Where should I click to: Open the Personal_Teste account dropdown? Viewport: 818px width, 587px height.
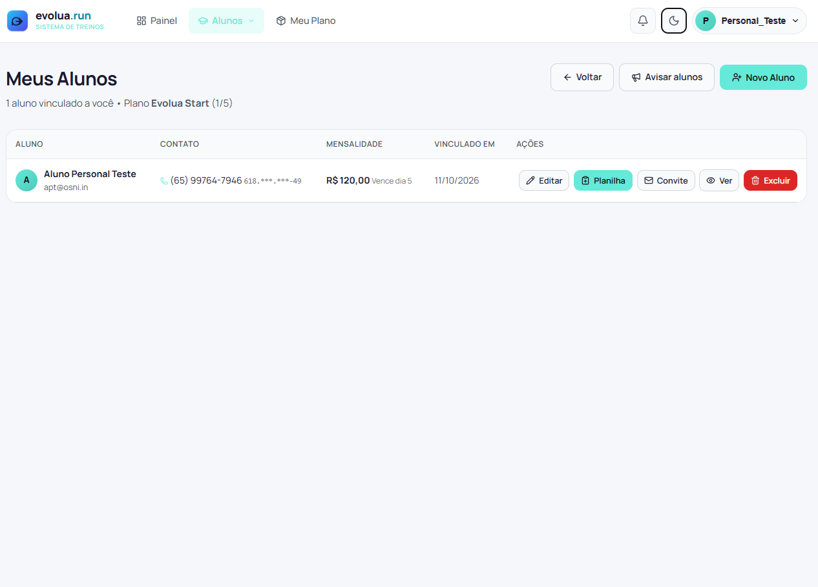coord(750,21)
